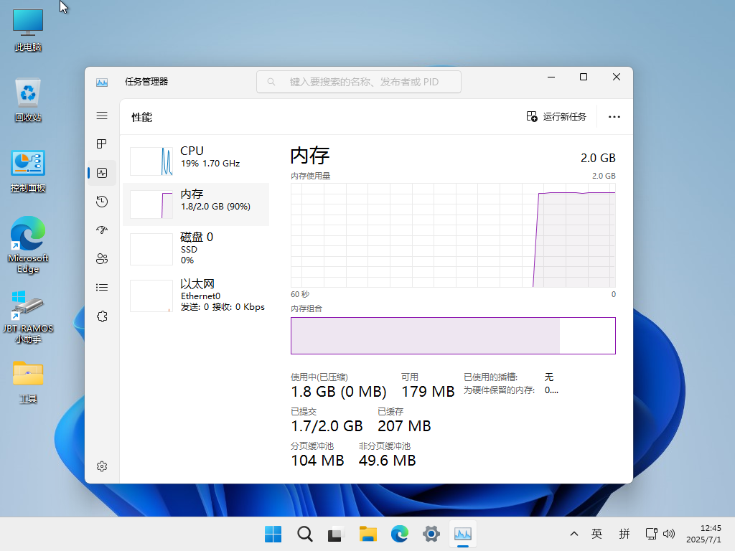
Task: Open Task View from taskbar
Action: coord(336,534)
